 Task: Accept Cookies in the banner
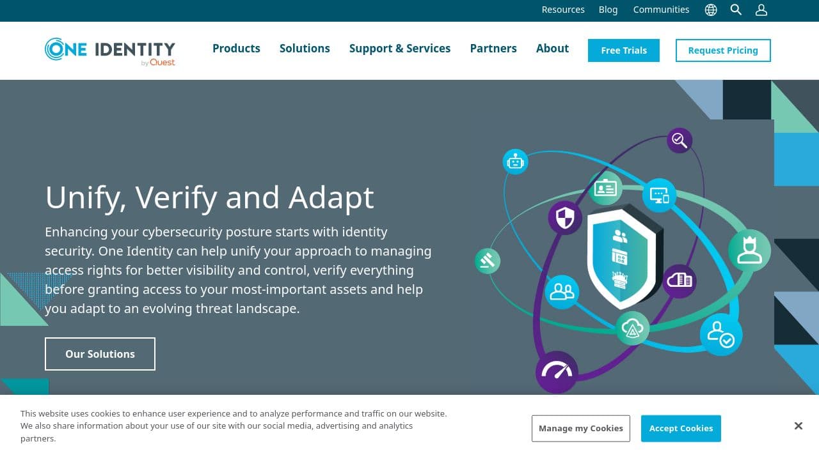[681, 428]
